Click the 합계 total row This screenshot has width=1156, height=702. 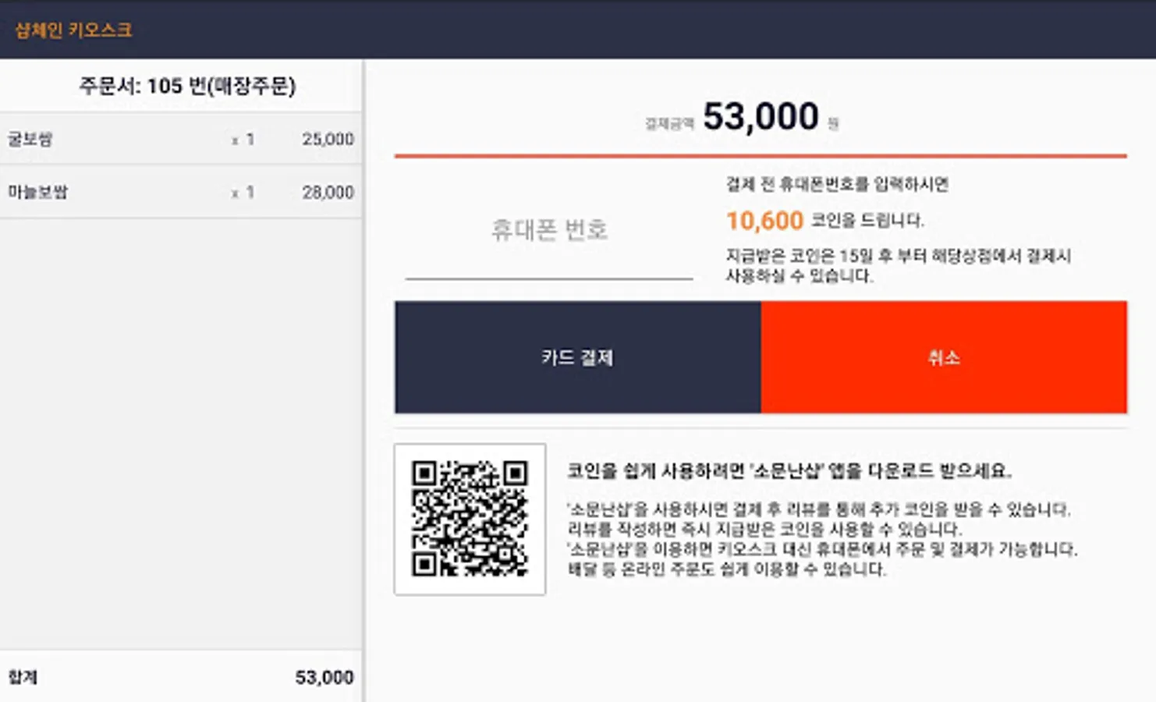pos(181,677)
